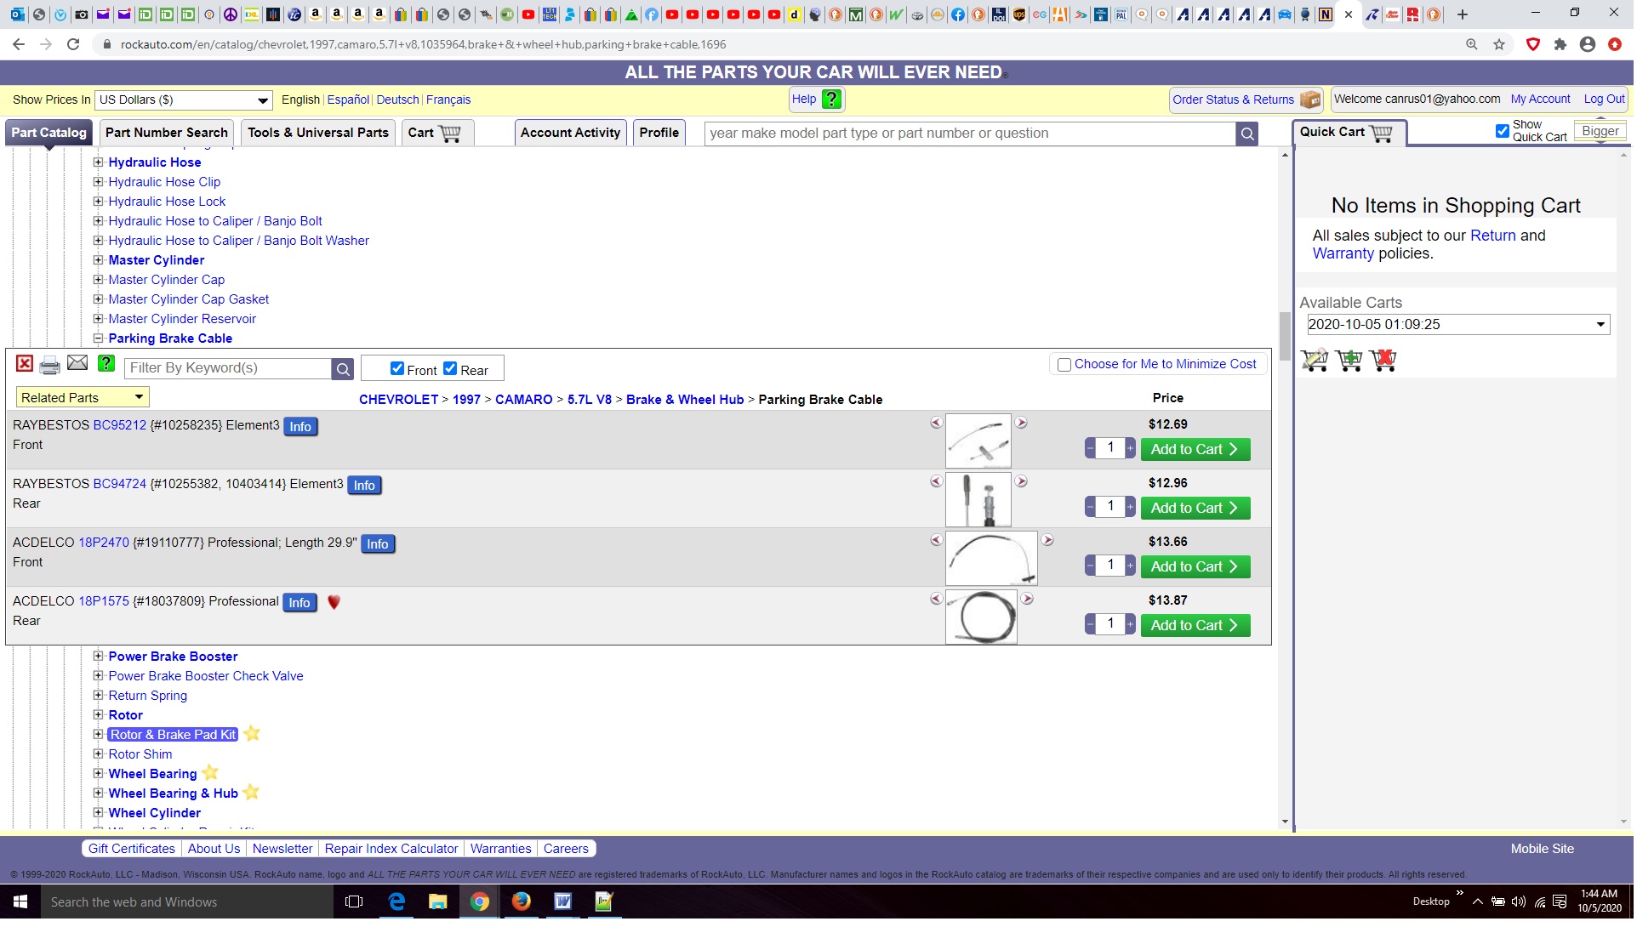The image size is (1637, 927).
Task: Click Add to Cart for RAYBESTOS BC95212
Action: [1194, 448]
